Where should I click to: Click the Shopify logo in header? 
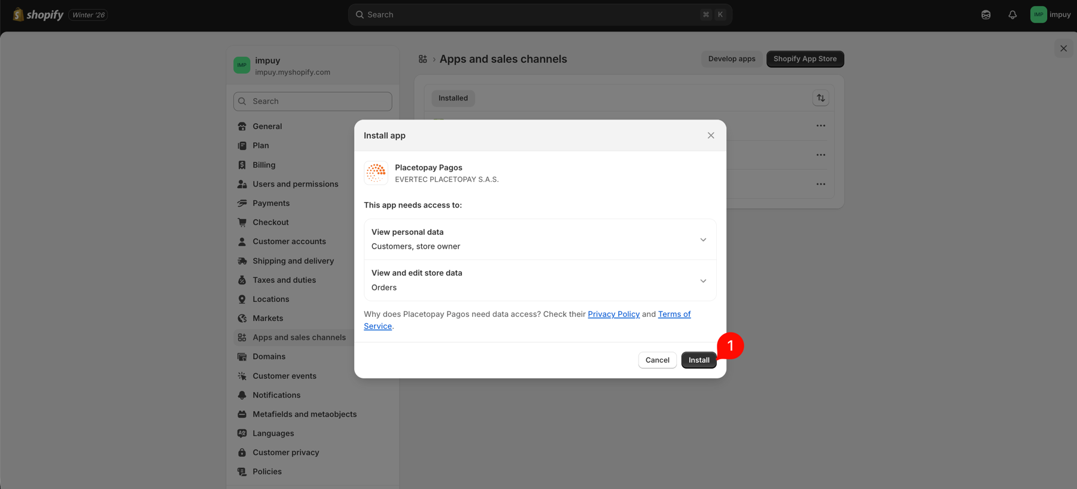click(38, 15)
